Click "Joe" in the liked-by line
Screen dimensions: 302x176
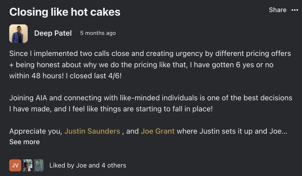click(81, 165)
